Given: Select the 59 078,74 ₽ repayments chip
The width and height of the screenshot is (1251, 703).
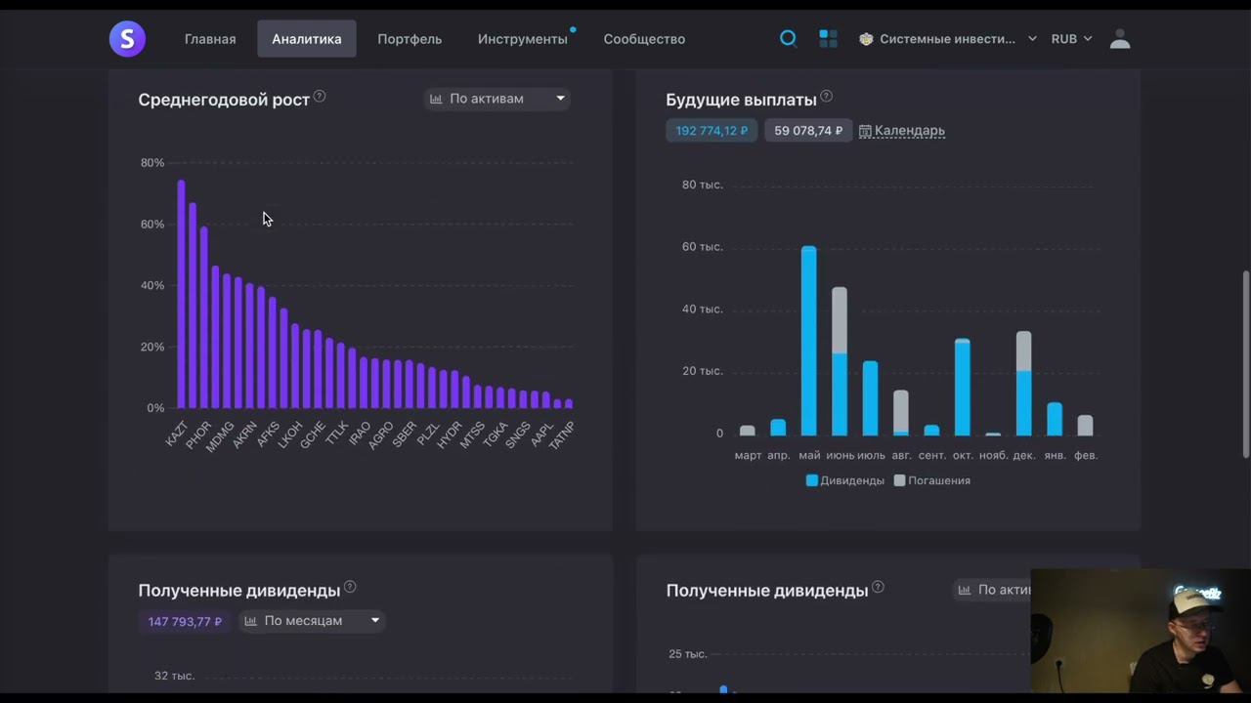Looking at the screenshot, I should pos(808,130).
